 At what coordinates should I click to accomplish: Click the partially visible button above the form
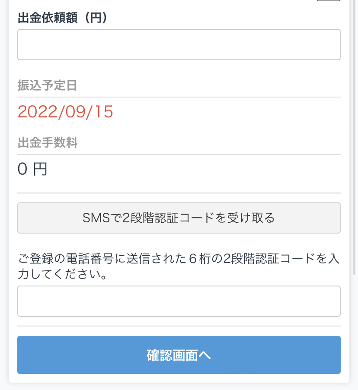point(328,0)
